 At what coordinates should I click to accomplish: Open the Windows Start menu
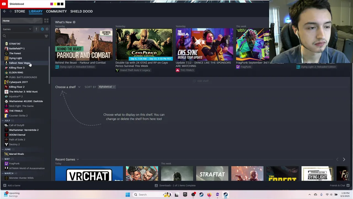click(x=128, y=195)
